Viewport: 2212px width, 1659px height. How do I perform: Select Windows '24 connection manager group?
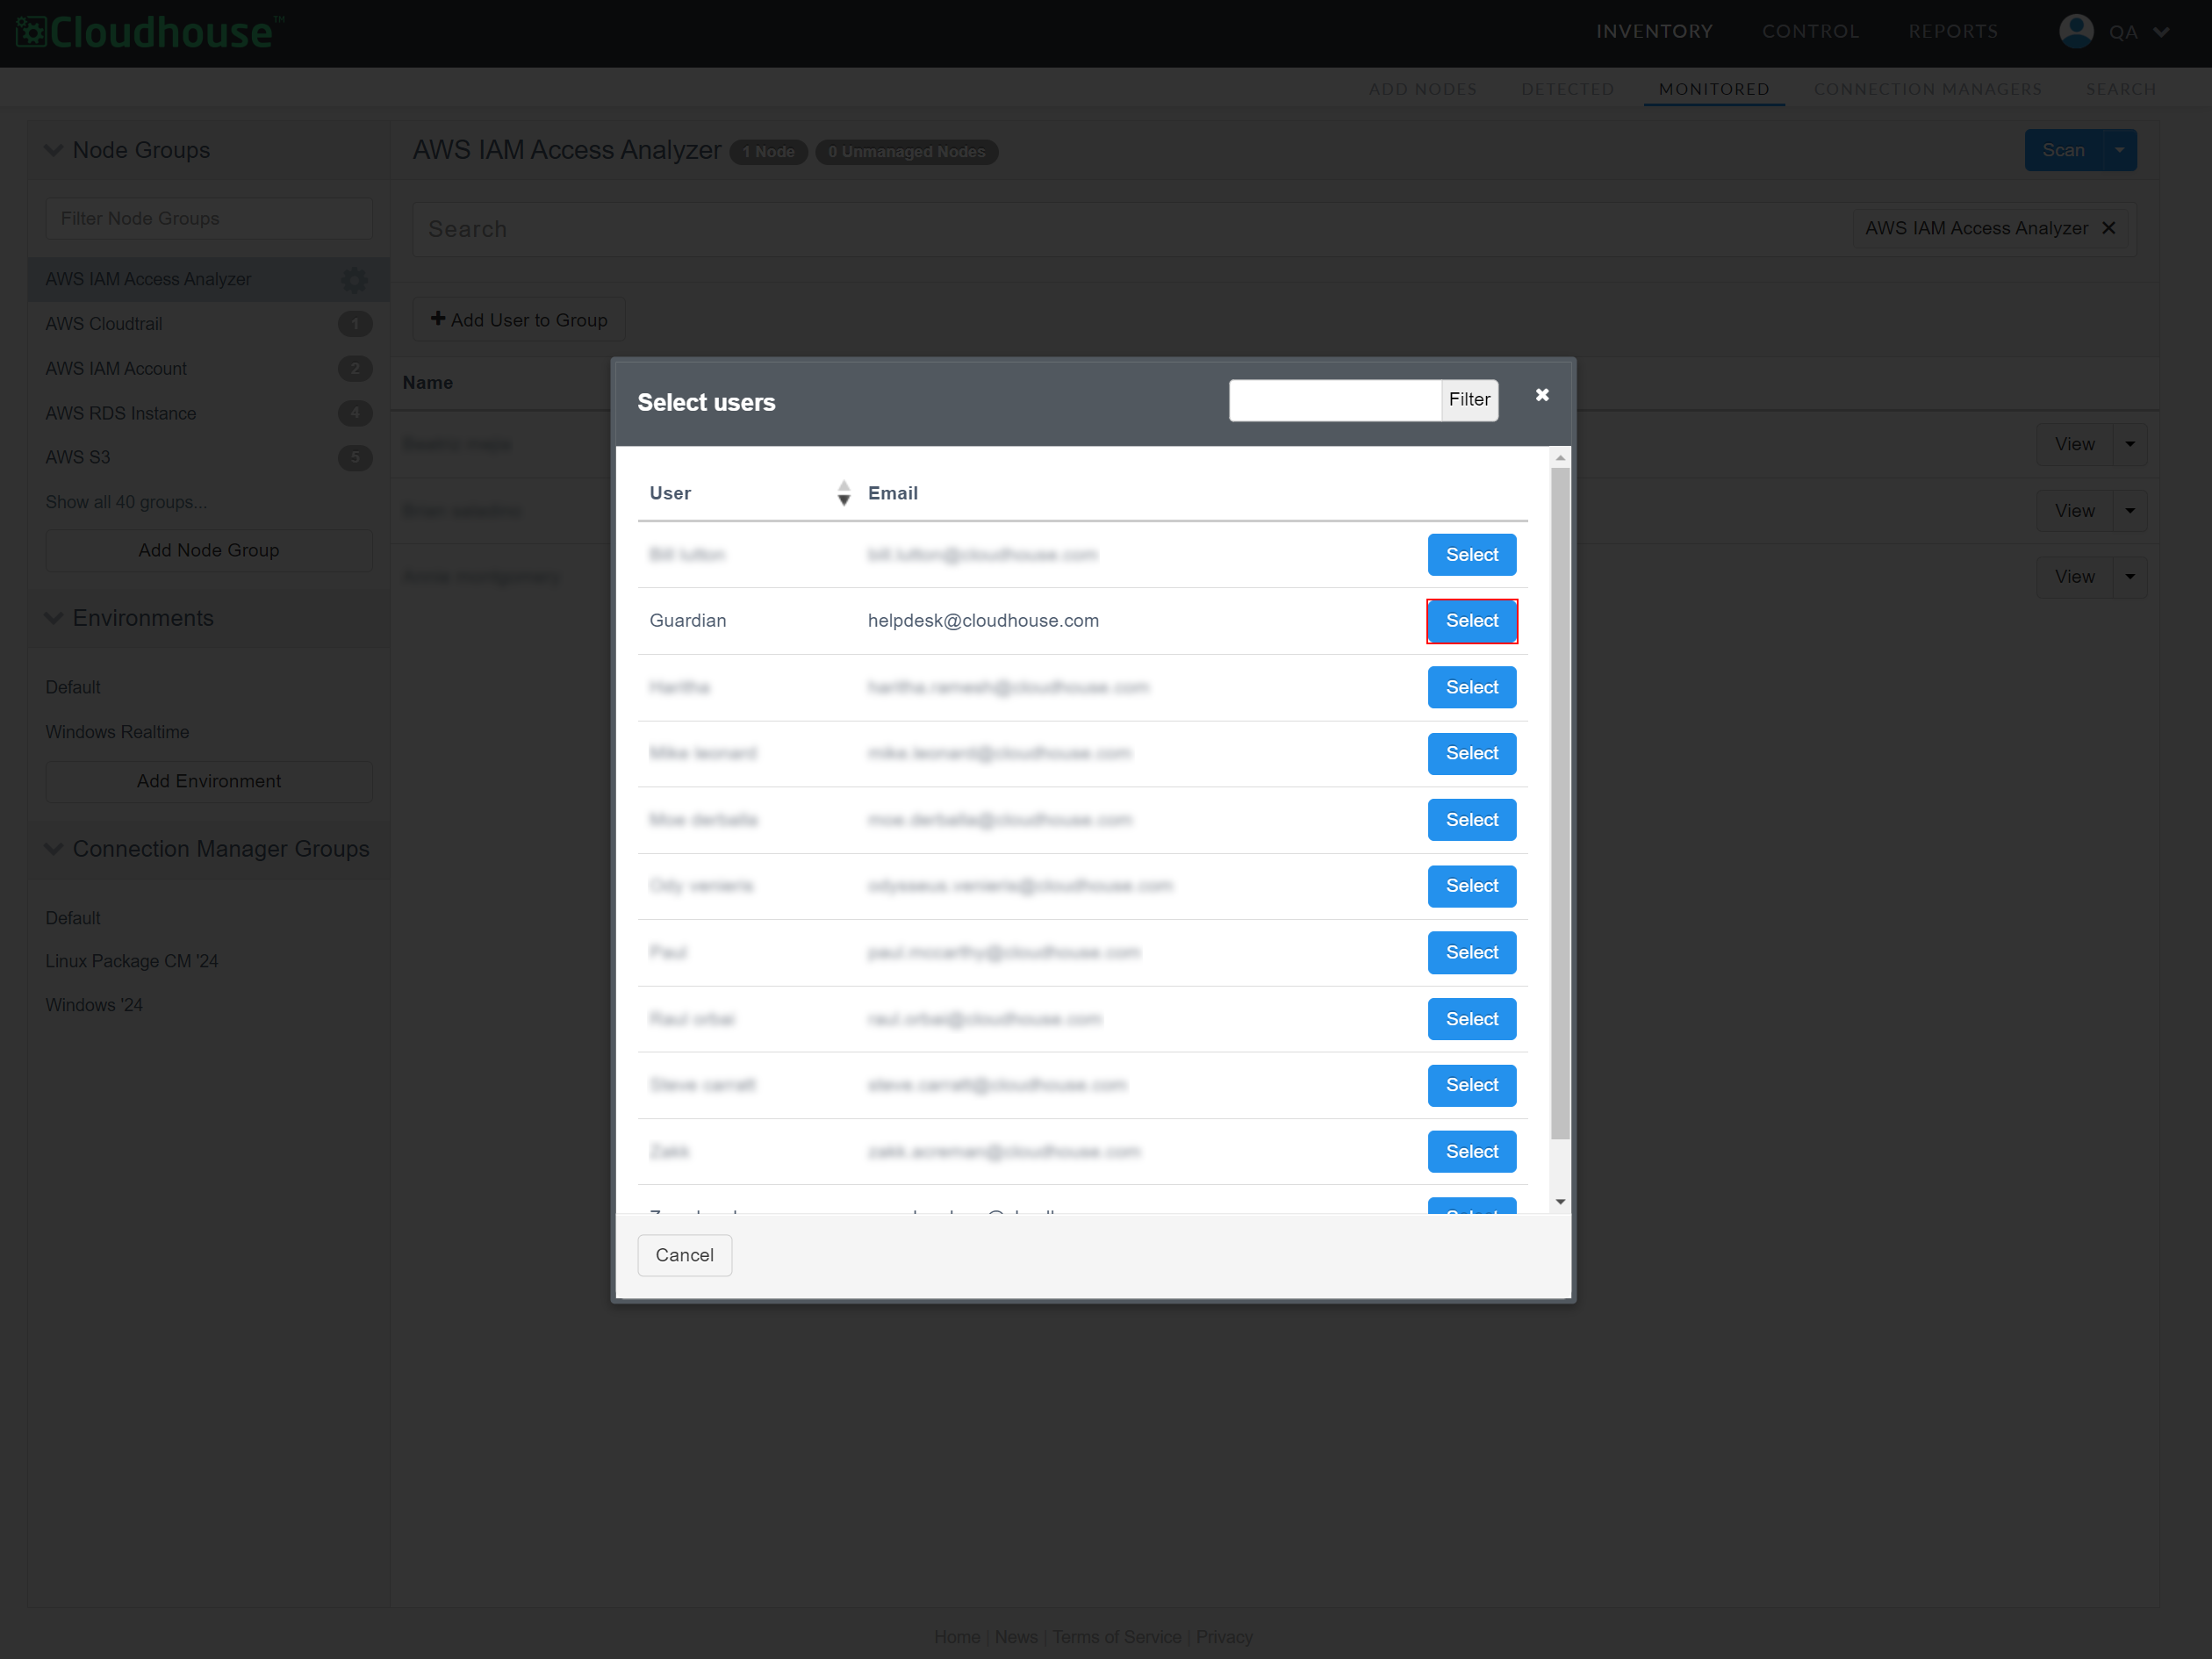pyautogui.click(x=94, y=1005)
